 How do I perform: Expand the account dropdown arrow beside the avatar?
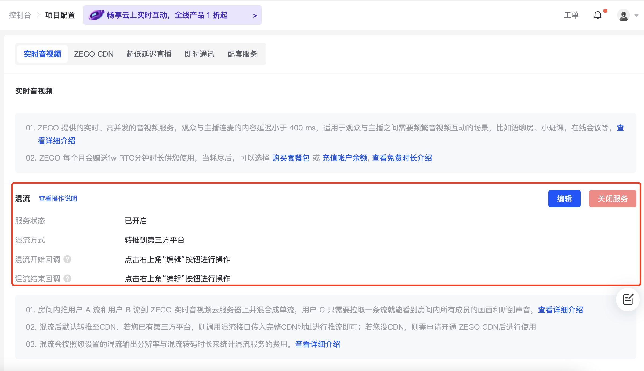(636, 16)
